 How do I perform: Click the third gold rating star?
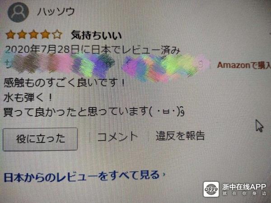(x=34, y=34)
